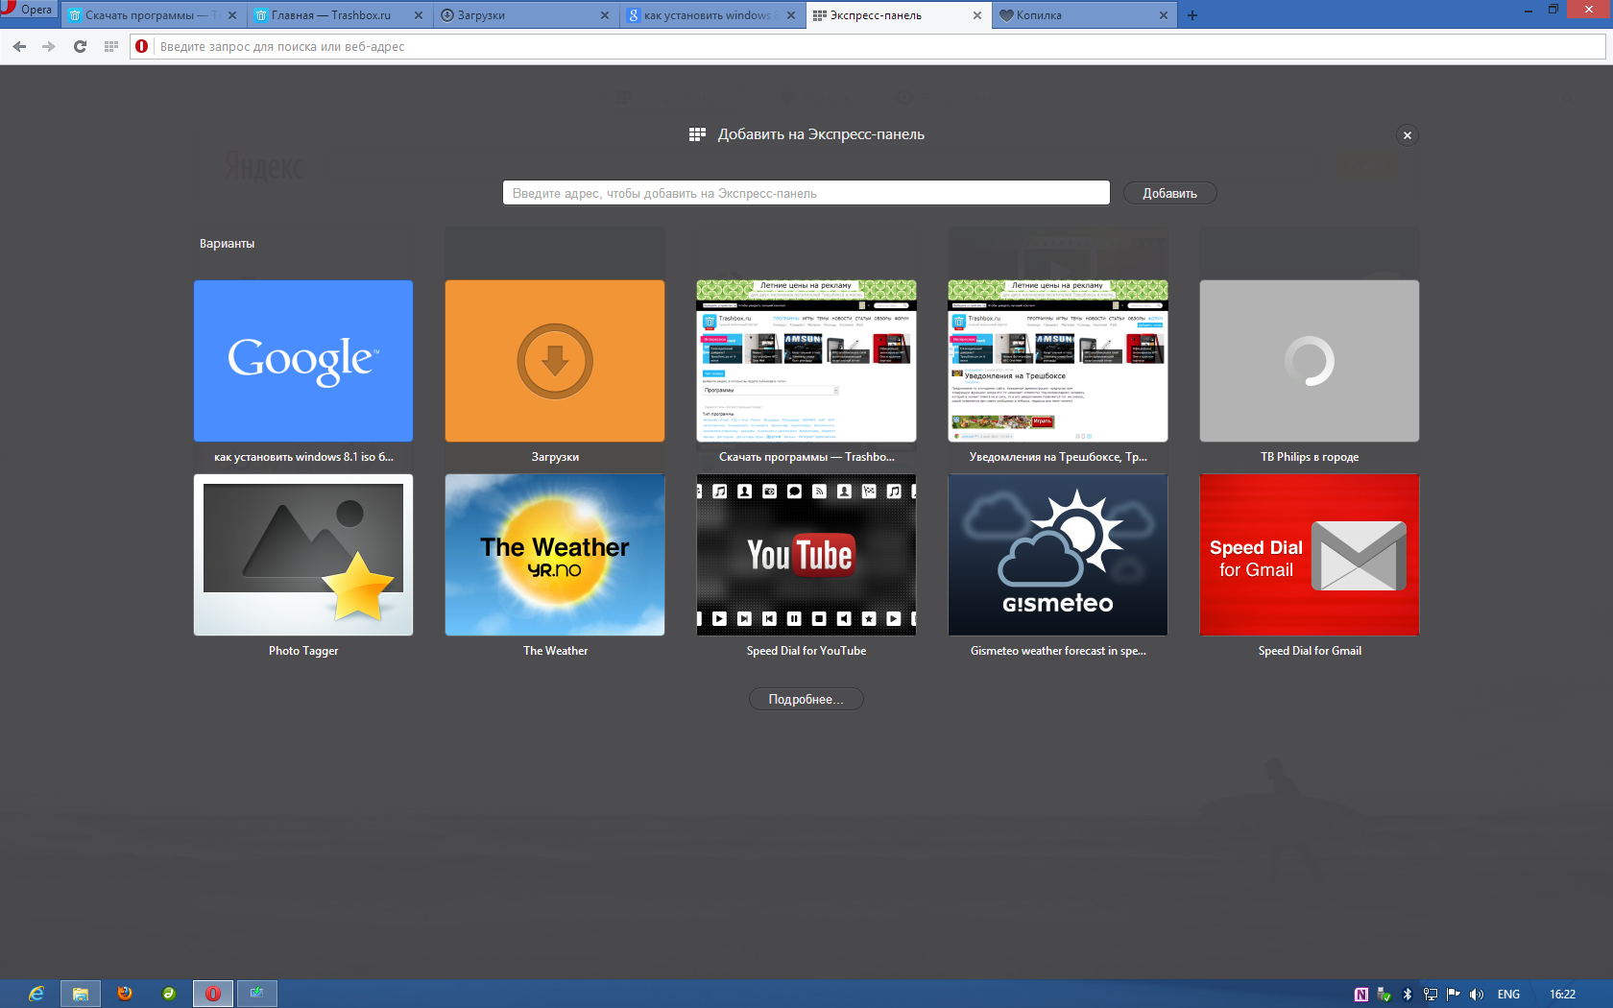This screenshot has height=1008, width=1613.
Task: Add the Уведомления на Трешбоксе thumbnail
Action: (x=1058, y=361)
